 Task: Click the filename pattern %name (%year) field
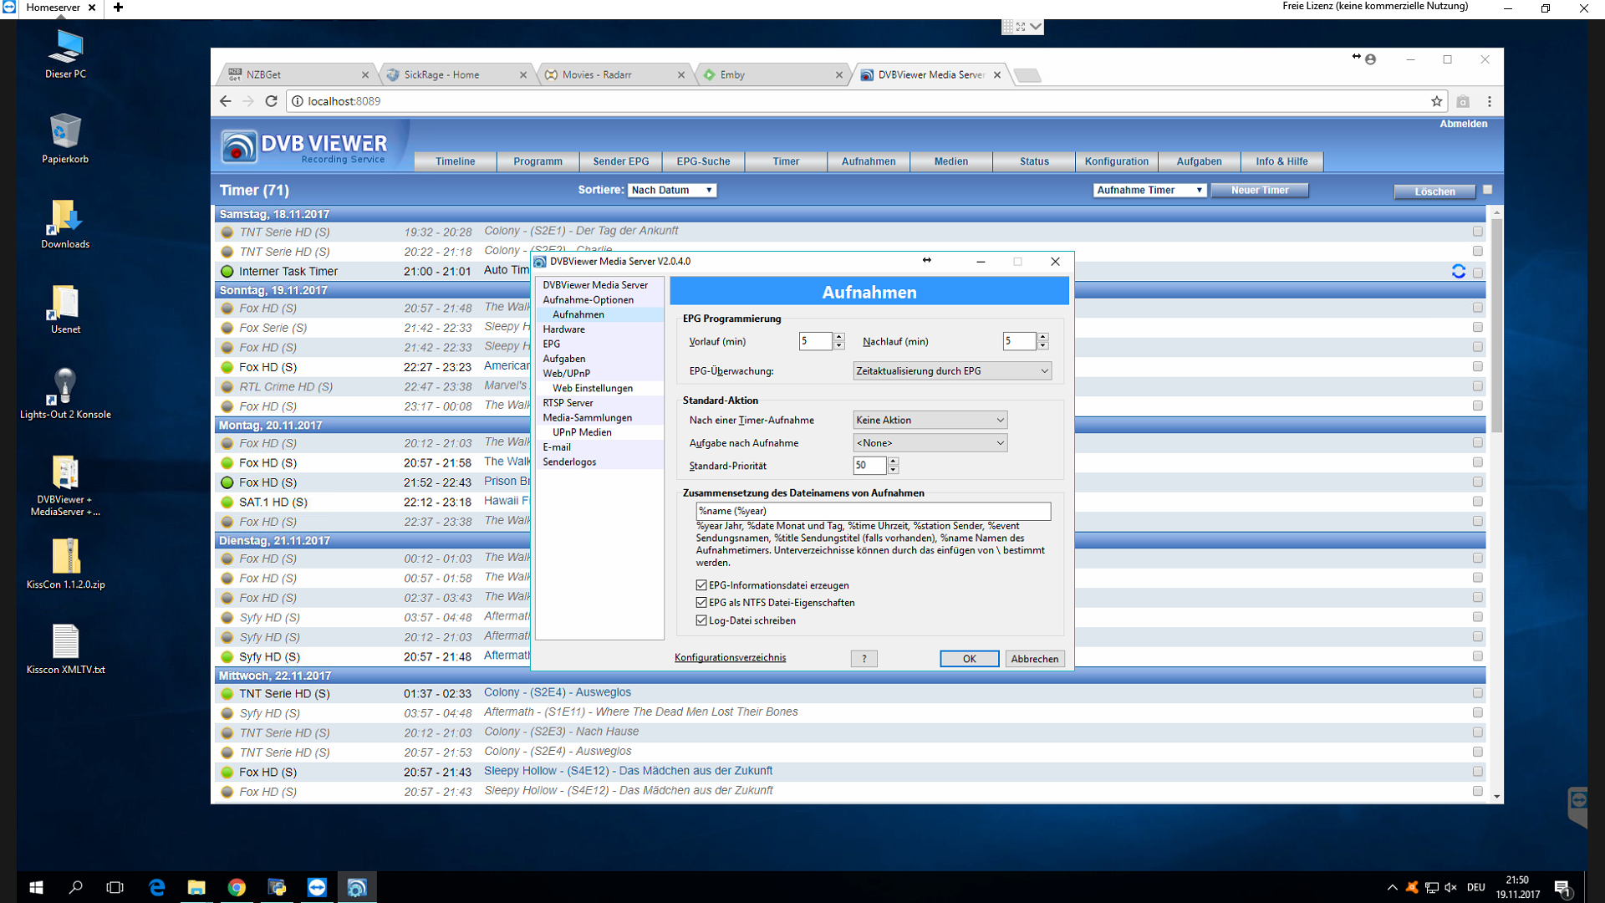pyautogui.click(x=873, y=511)
